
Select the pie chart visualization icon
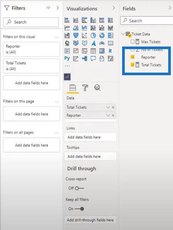[93, 35]
